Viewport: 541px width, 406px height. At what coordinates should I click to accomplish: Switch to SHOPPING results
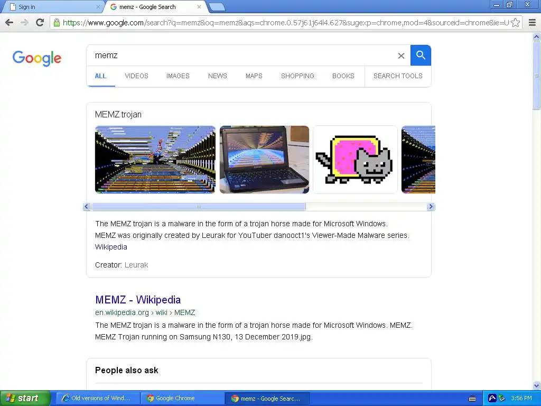pyautogui.click(x=297, y=76)
